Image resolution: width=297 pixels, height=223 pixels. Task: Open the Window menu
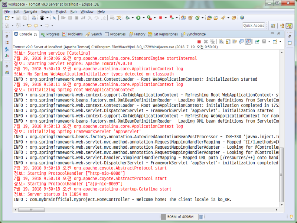pos(87,12)
